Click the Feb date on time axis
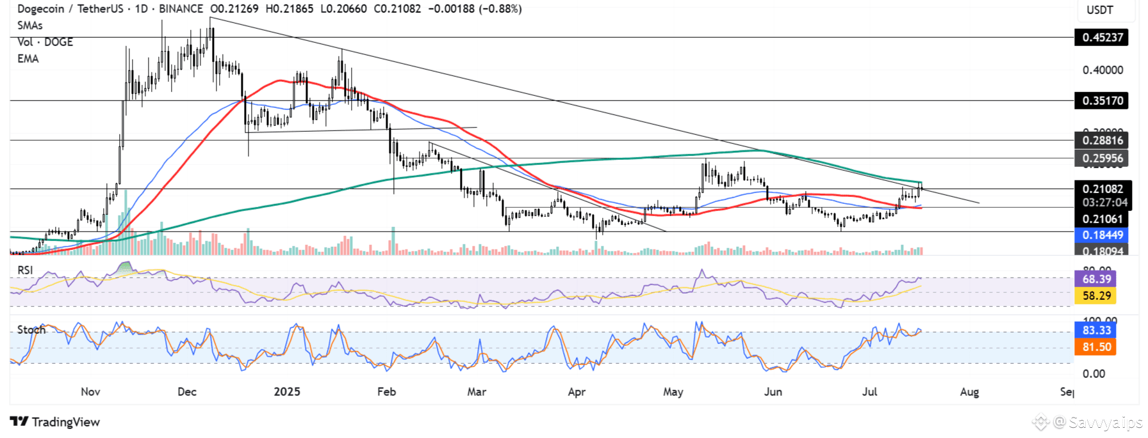 [387, 392]
